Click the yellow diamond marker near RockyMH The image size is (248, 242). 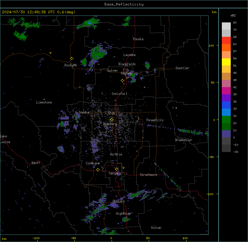click(72, 59)
